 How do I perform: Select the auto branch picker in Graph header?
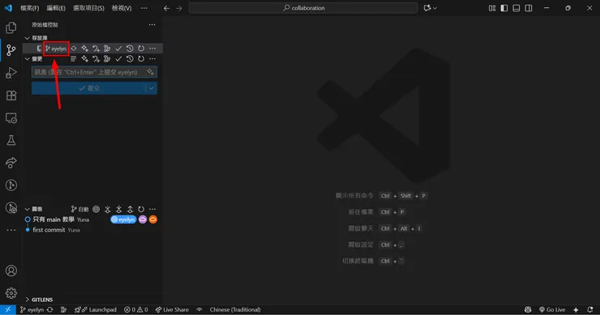79,209
